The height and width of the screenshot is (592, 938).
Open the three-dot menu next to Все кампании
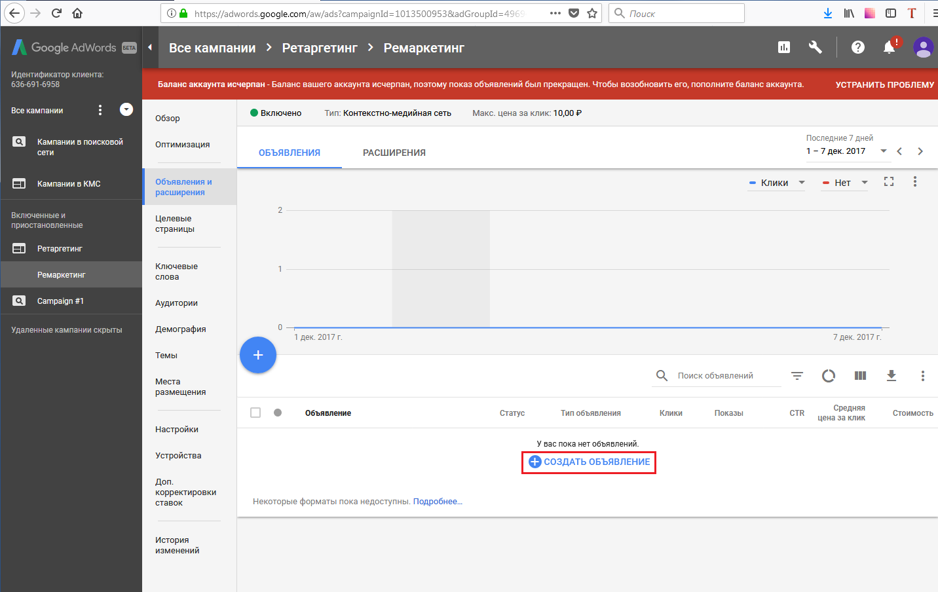[x=100, y=110]
